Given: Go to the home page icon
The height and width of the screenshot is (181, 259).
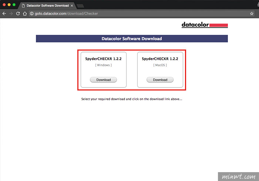Looking at the screenshot, I should point(25,14).
